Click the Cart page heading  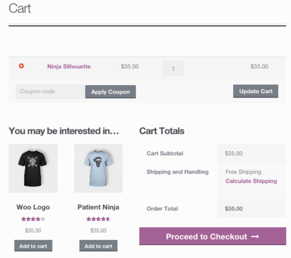click(20, 8)
